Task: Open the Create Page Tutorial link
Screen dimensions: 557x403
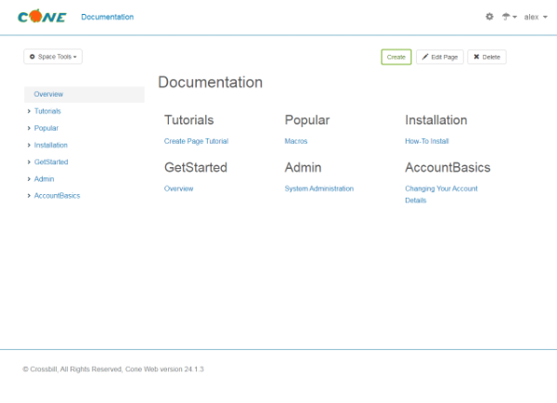Action: point(196,141)
